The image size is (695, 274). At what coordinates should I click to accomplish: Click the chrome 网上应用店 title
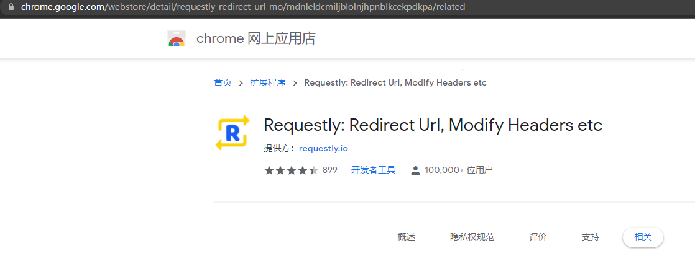pos(255,39)
